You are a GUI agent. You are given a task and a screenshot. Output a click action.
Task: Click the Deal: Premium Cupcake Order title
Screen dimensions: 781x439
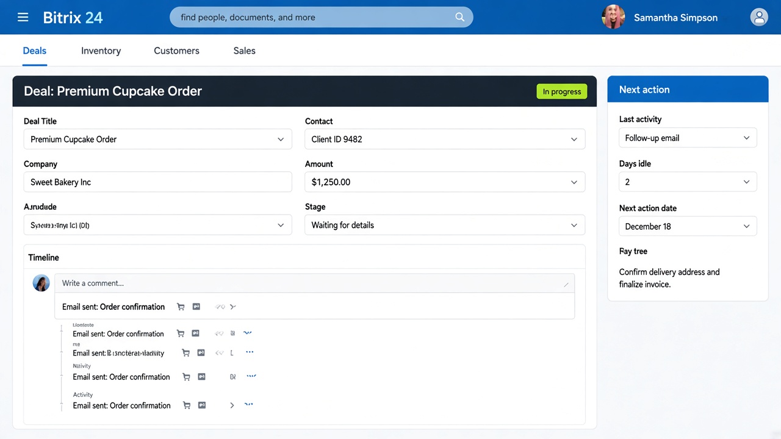(113, 91)
